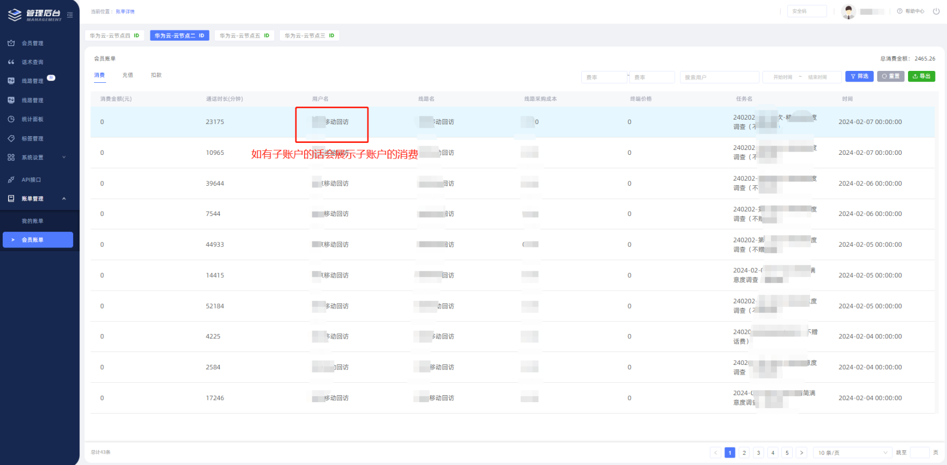Click the power logout icon
947x465 pixels.
point(936,11)
